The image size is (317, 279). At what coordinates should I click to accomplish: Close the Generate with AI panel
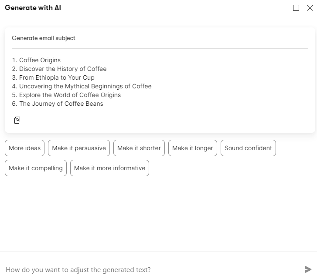pyautogui.click(x=310, y=8)
